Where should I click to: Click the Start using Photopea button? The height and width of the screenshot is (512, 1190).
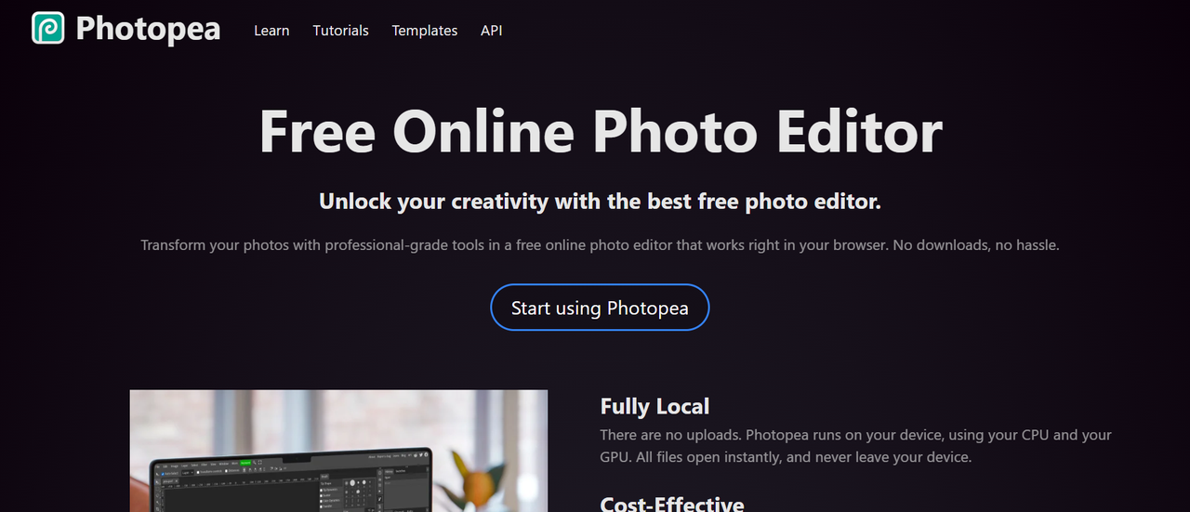pyautogui.click(x=600, y=308)
